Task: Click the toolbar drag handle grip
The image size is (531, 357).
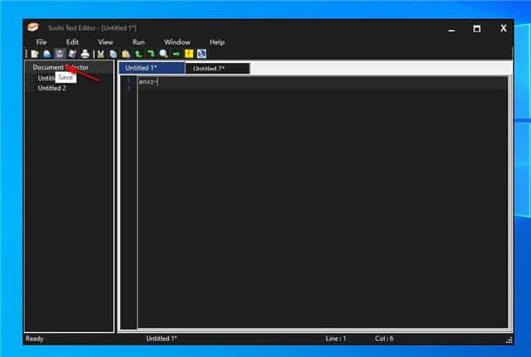Action: click(27, 54)
